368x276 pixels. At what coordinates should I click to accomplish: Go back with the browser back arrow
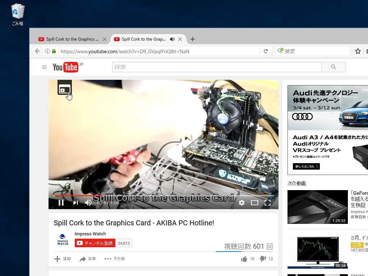point(37,51)
